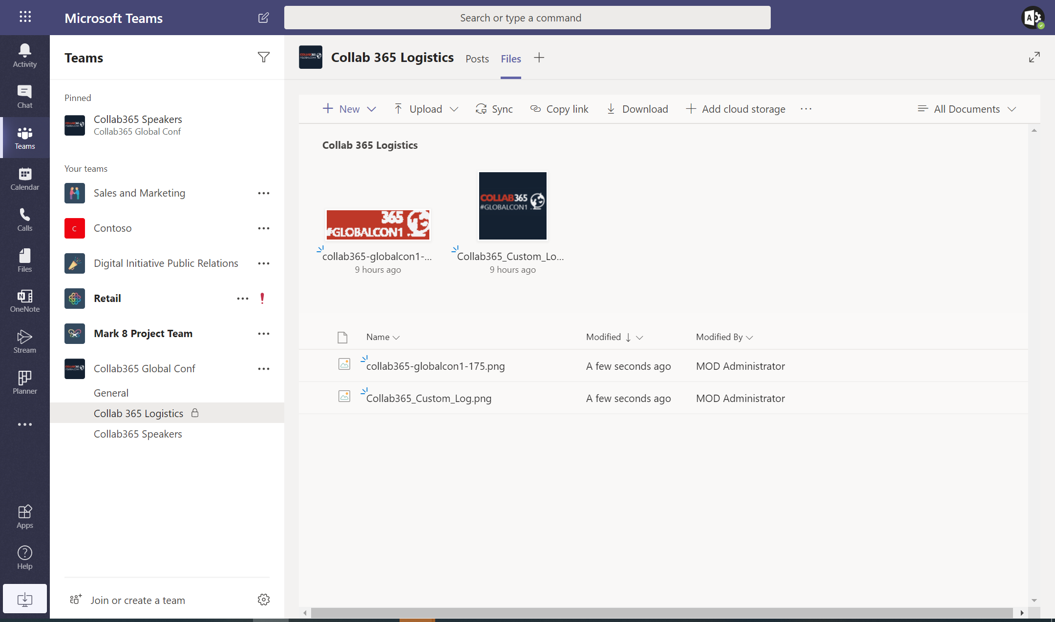Click the search or type a command box
This screenshot has width=1055, height=622.
click(527, 18)
